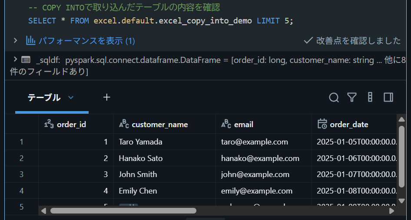Open the table search magnifier icon
Viewport: 411px width, 220px height.
334,98
